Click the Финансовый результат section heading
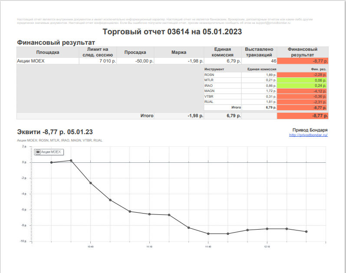346x273 pixels. pos(56,43)
